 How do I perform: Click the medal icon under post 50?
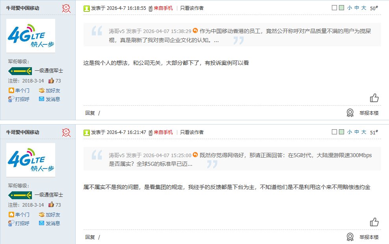[x=350, y=113]
